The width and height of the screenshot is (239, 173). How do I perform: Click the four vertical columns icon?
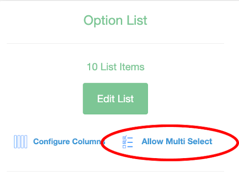tap(21, 142)
